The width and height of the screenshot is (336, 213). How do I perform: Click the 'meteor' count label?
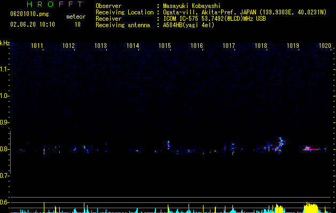click(76, 17)
